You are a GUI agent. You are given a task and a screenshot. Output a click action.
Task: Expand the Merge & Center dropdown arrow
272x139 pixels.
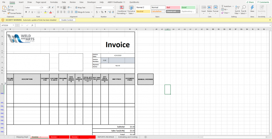pos(92,12)
